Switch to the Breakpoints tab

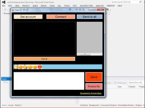pyautogui.click(x=94, y=105)
